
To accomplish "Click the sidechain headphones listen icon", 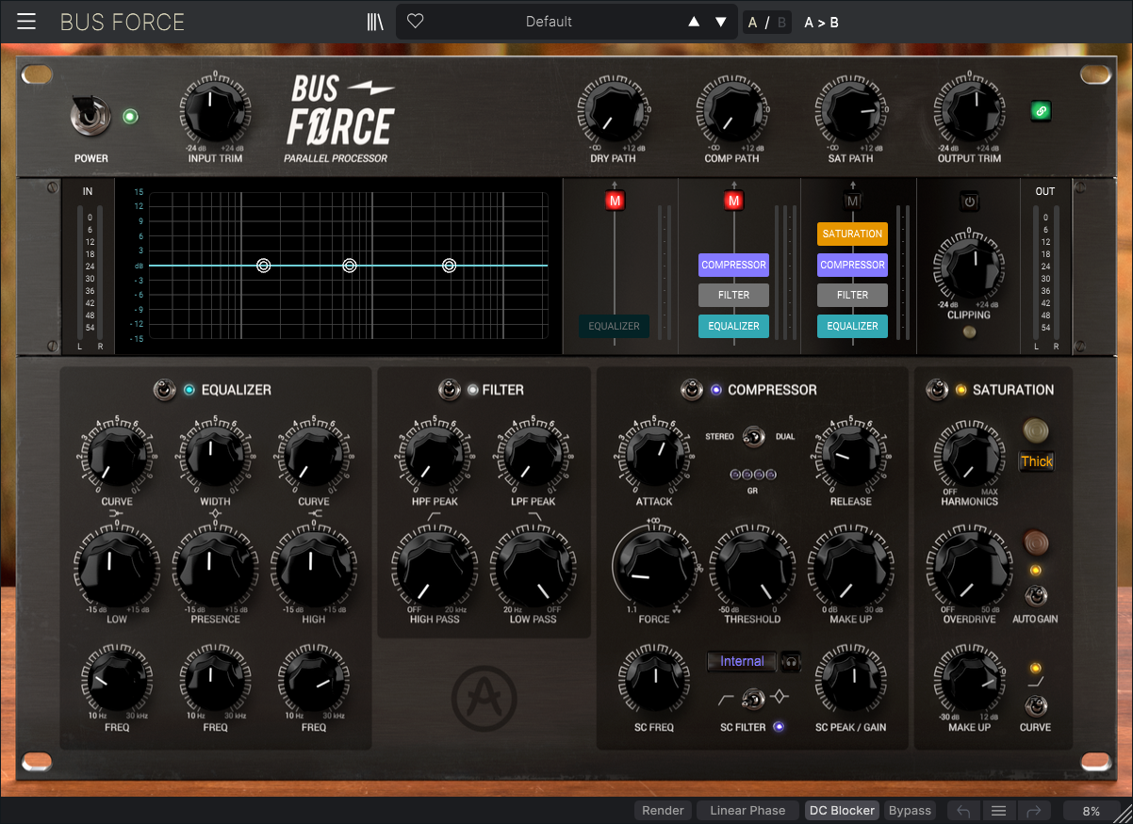I will click(x=792, y=661).
